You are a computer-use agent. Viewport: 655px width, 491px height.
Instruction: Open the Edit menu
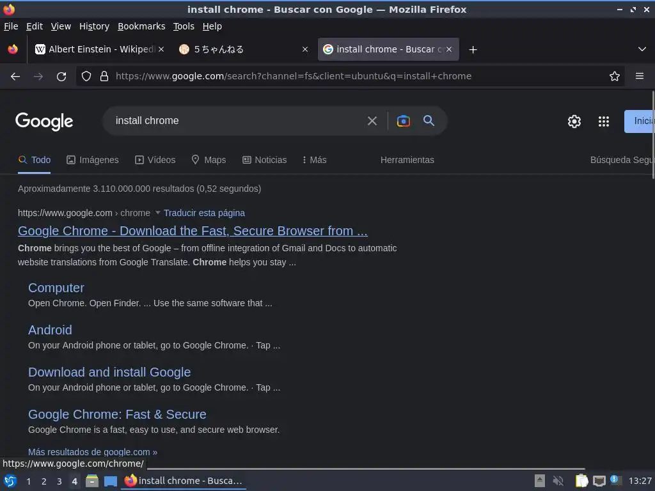35,26
